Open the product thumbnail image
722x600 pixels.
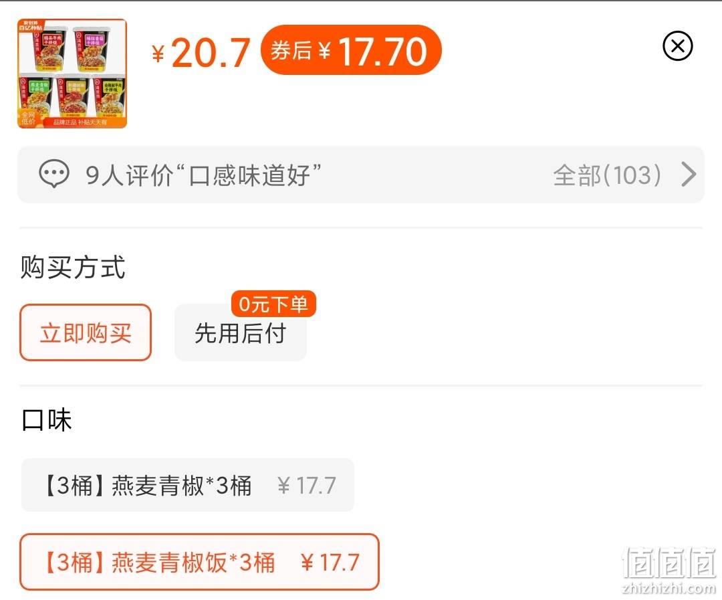click(x=72, y=74)
